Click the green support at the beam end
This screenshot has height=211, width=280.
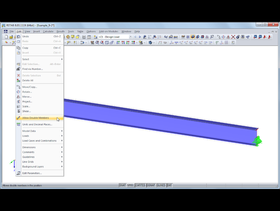(257, 141)
